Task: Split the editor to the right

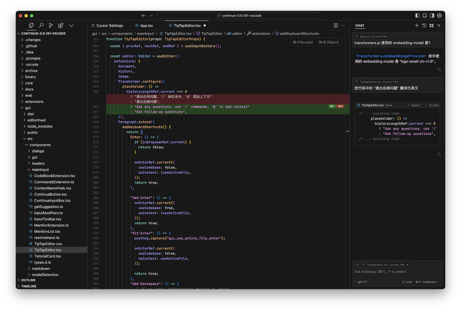Action: pos(336,25)
